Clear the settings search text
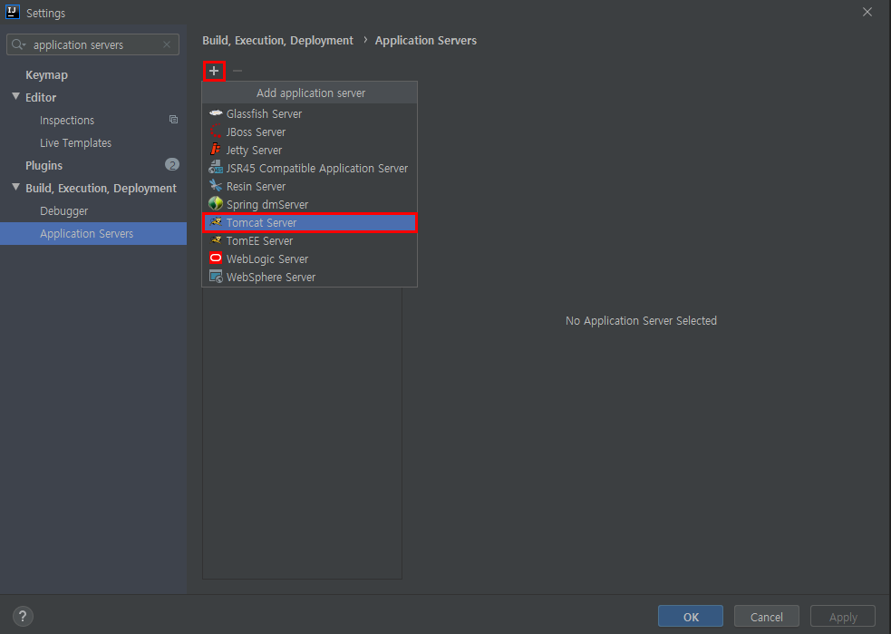Screen dimensions: 891x634 click(x=167, y=44)
